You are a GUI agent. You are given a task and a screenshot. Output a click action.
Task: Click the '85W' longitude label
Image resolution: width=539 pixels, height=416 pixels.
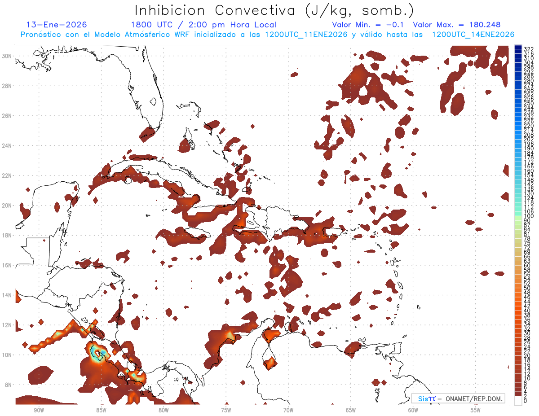click(101, 410)
